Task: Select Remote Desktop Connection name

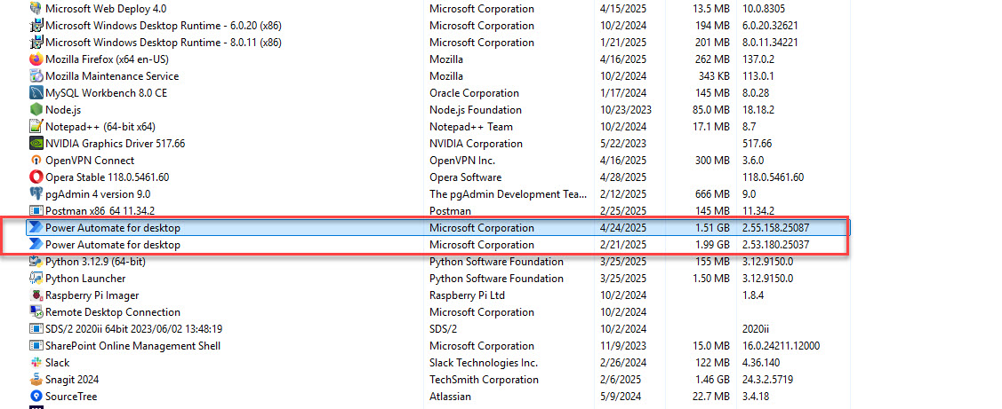Action: click(112, 312)
